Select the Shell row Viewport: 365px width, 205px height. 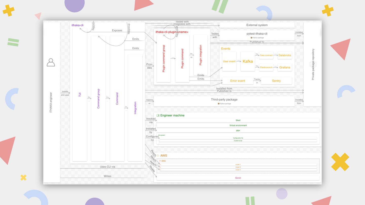pyautogui.click(x=238, y=120)
